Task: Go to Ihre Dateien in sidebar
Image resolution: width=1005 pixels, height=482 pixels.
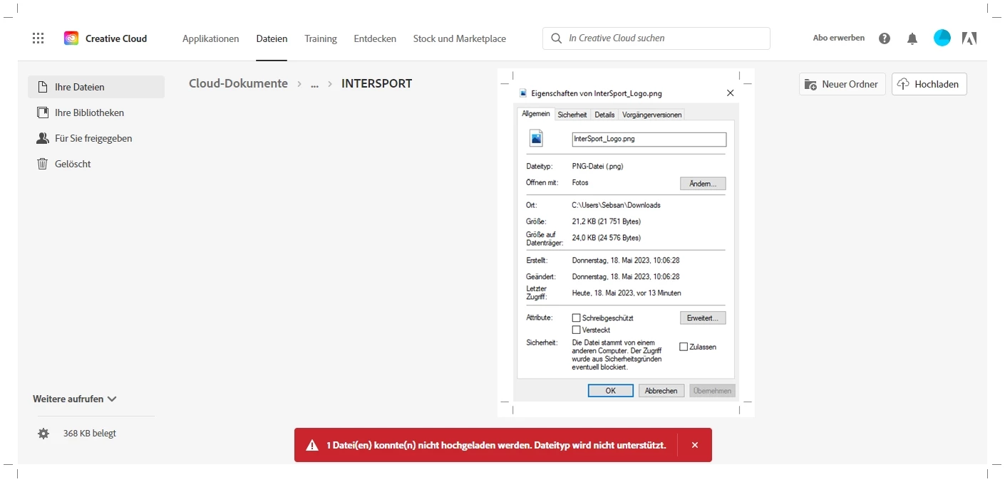Action: click(96, 87)
